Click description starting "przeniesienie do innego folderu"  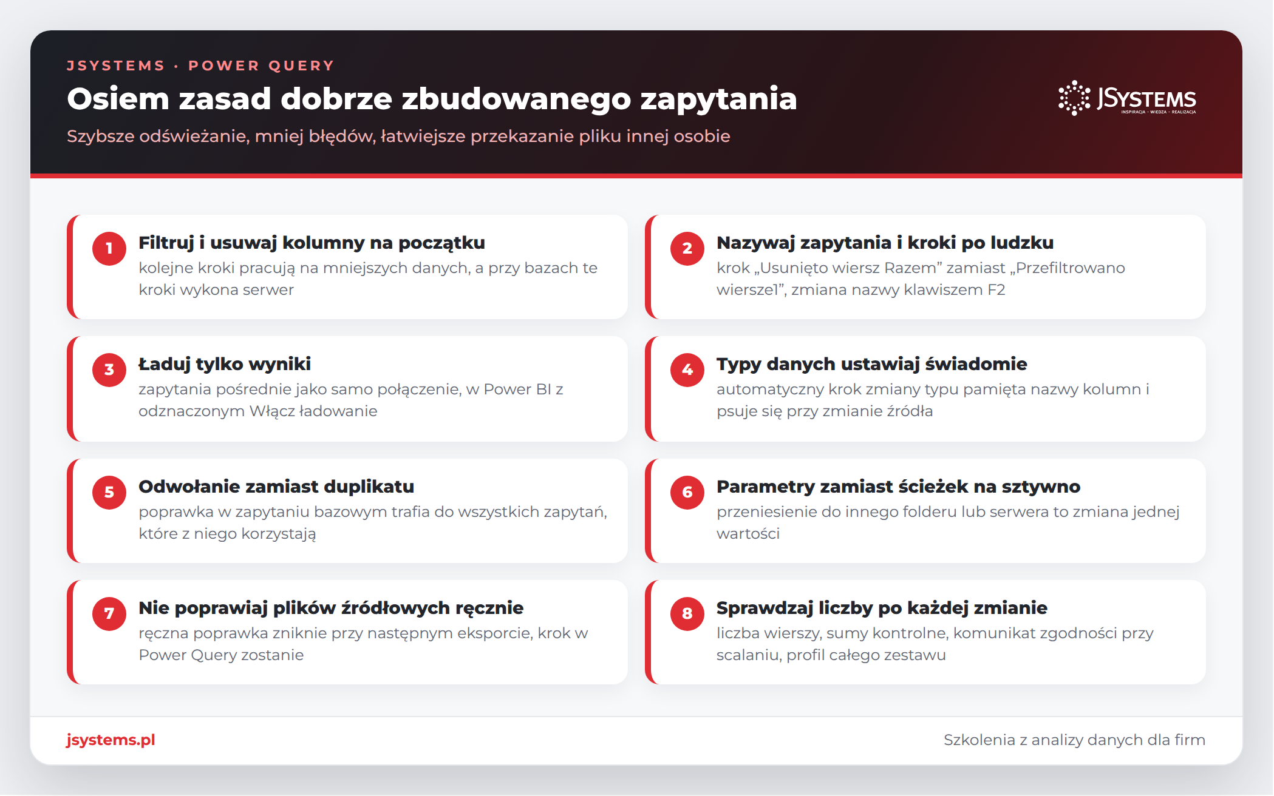pyautogui.click(x=948, y=523)
